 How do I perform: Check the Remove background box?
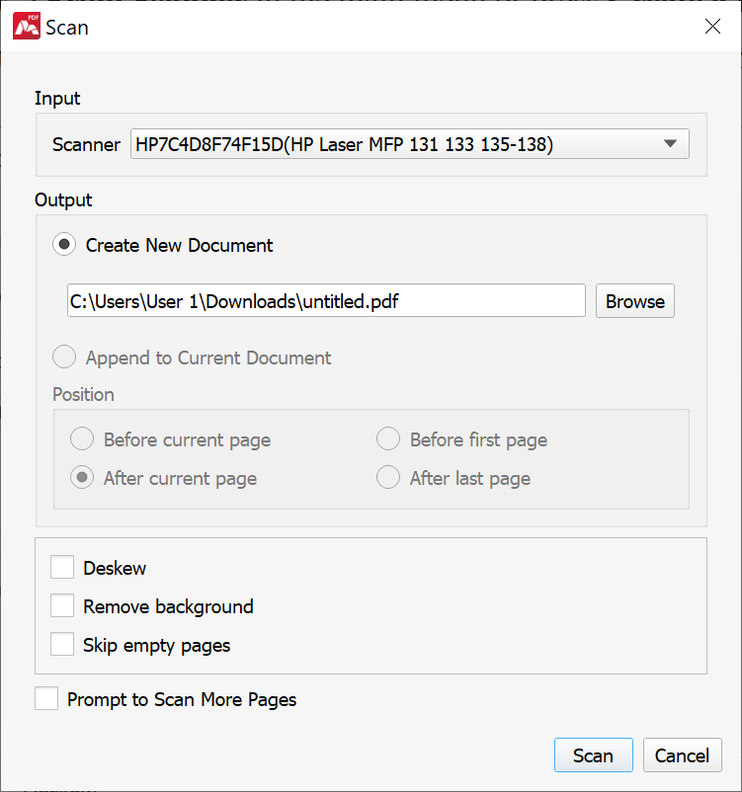coord(62,605)
